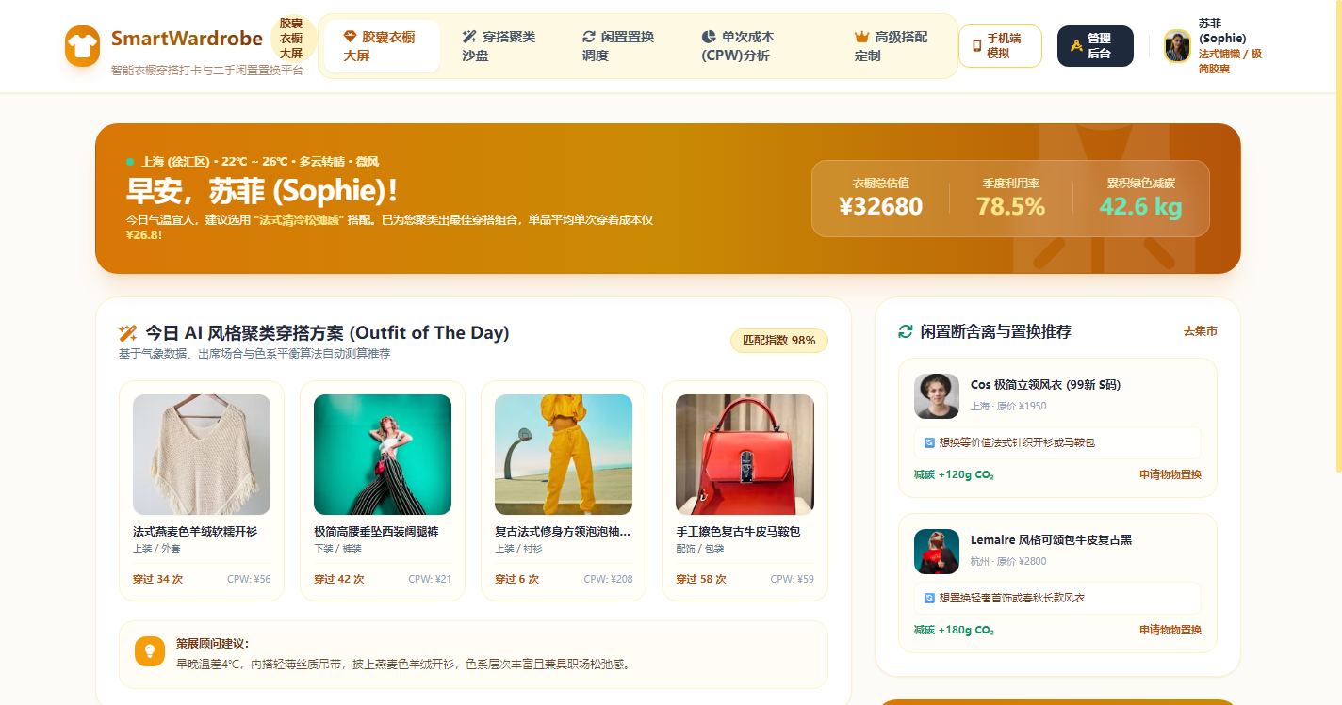Click the 配饰 / 包袋 category label
1342x705 pixels.
pos(699,548)
